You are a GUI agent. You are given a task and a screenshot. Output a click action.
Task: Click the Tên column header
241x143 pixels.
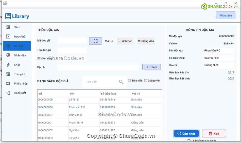84,93
